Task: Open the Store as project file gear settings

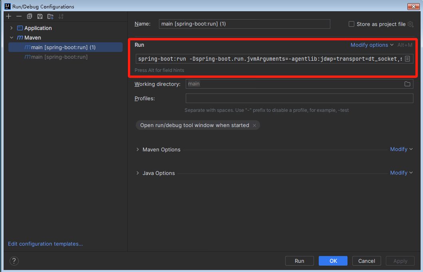Action: (410, 24)
